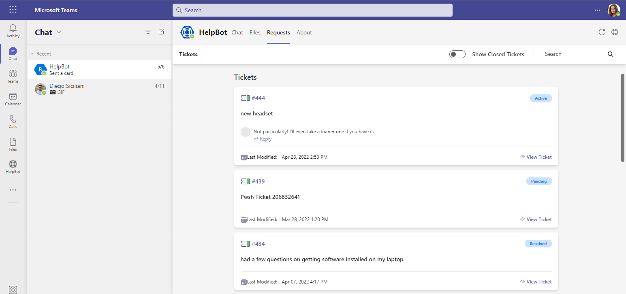The width and height of the screenshot is (626, 294).
Task: View Ticket for Pwsh Ticket 206832641
Action: (x=536, y=219)
